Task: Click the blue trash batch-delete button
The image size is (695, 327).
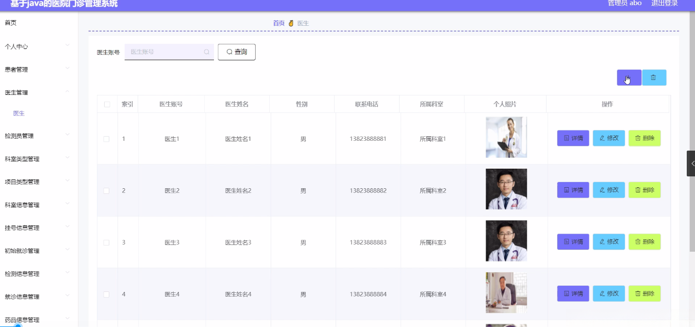Action: 654,77
